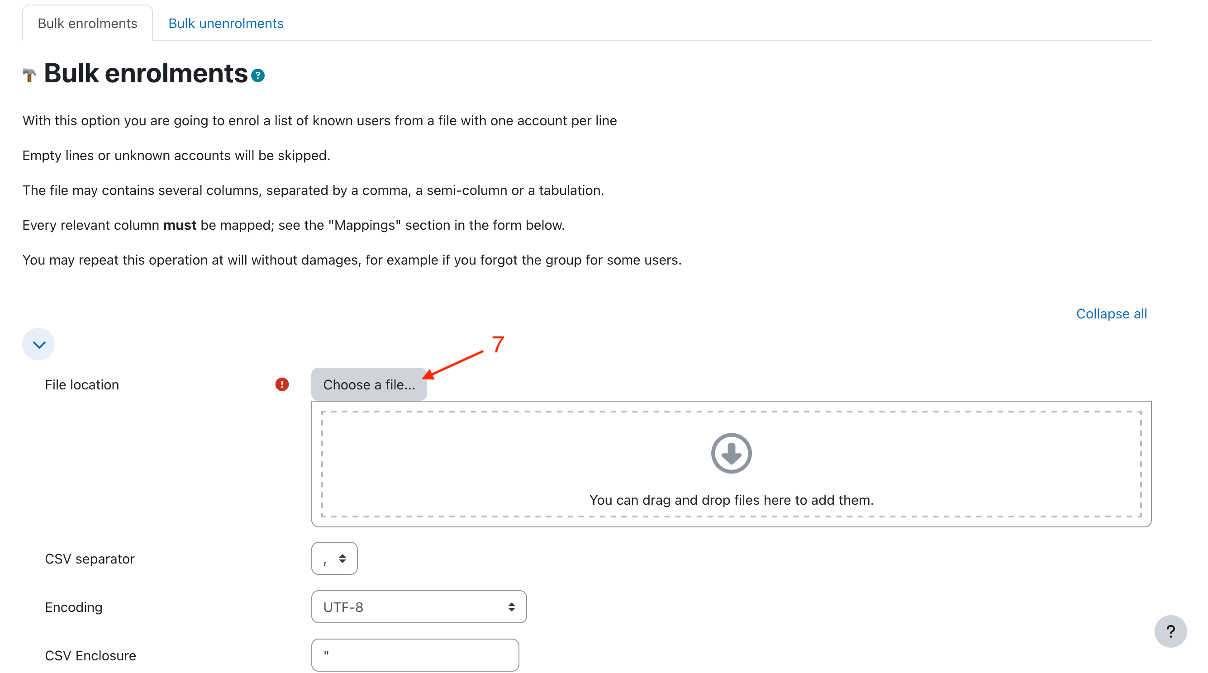Click the Collapse all link

click(1111, 313)
